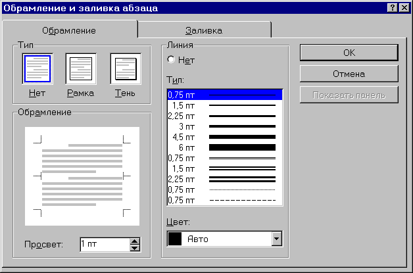Select the 'Рамка' box border icon

(81, 69)
